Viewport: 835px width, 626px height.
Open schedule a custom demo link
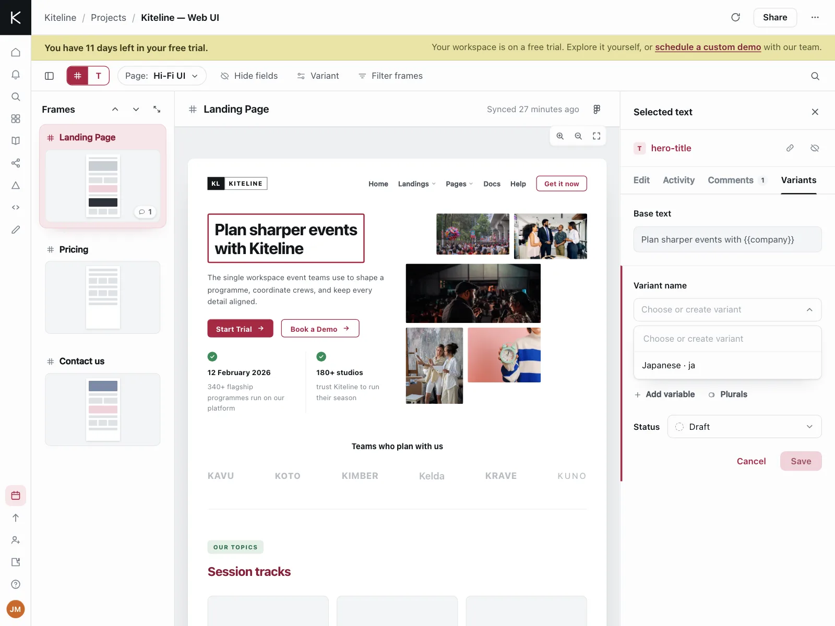coord(708,47)
